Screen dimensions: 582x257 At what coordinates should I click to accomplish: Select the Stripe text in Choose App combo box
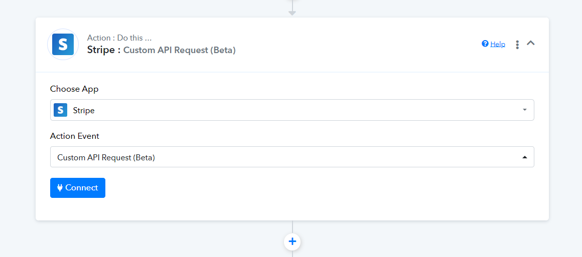pos(83,111)
